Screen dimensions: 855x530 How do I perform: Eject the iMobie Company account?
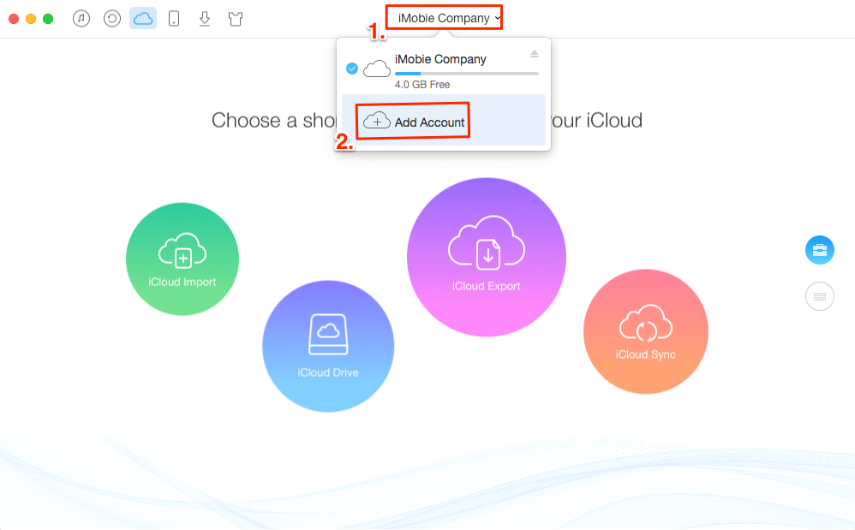535,53
